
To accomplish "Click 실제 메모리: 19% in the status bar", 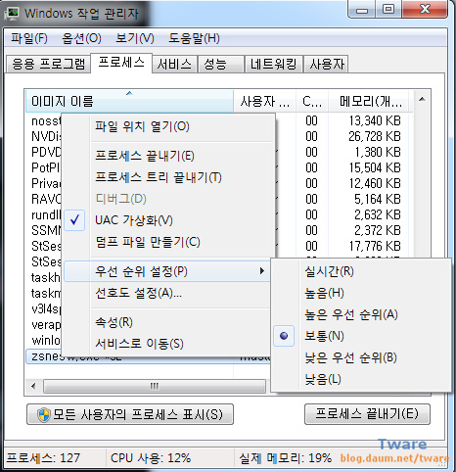I will point(286,458).
